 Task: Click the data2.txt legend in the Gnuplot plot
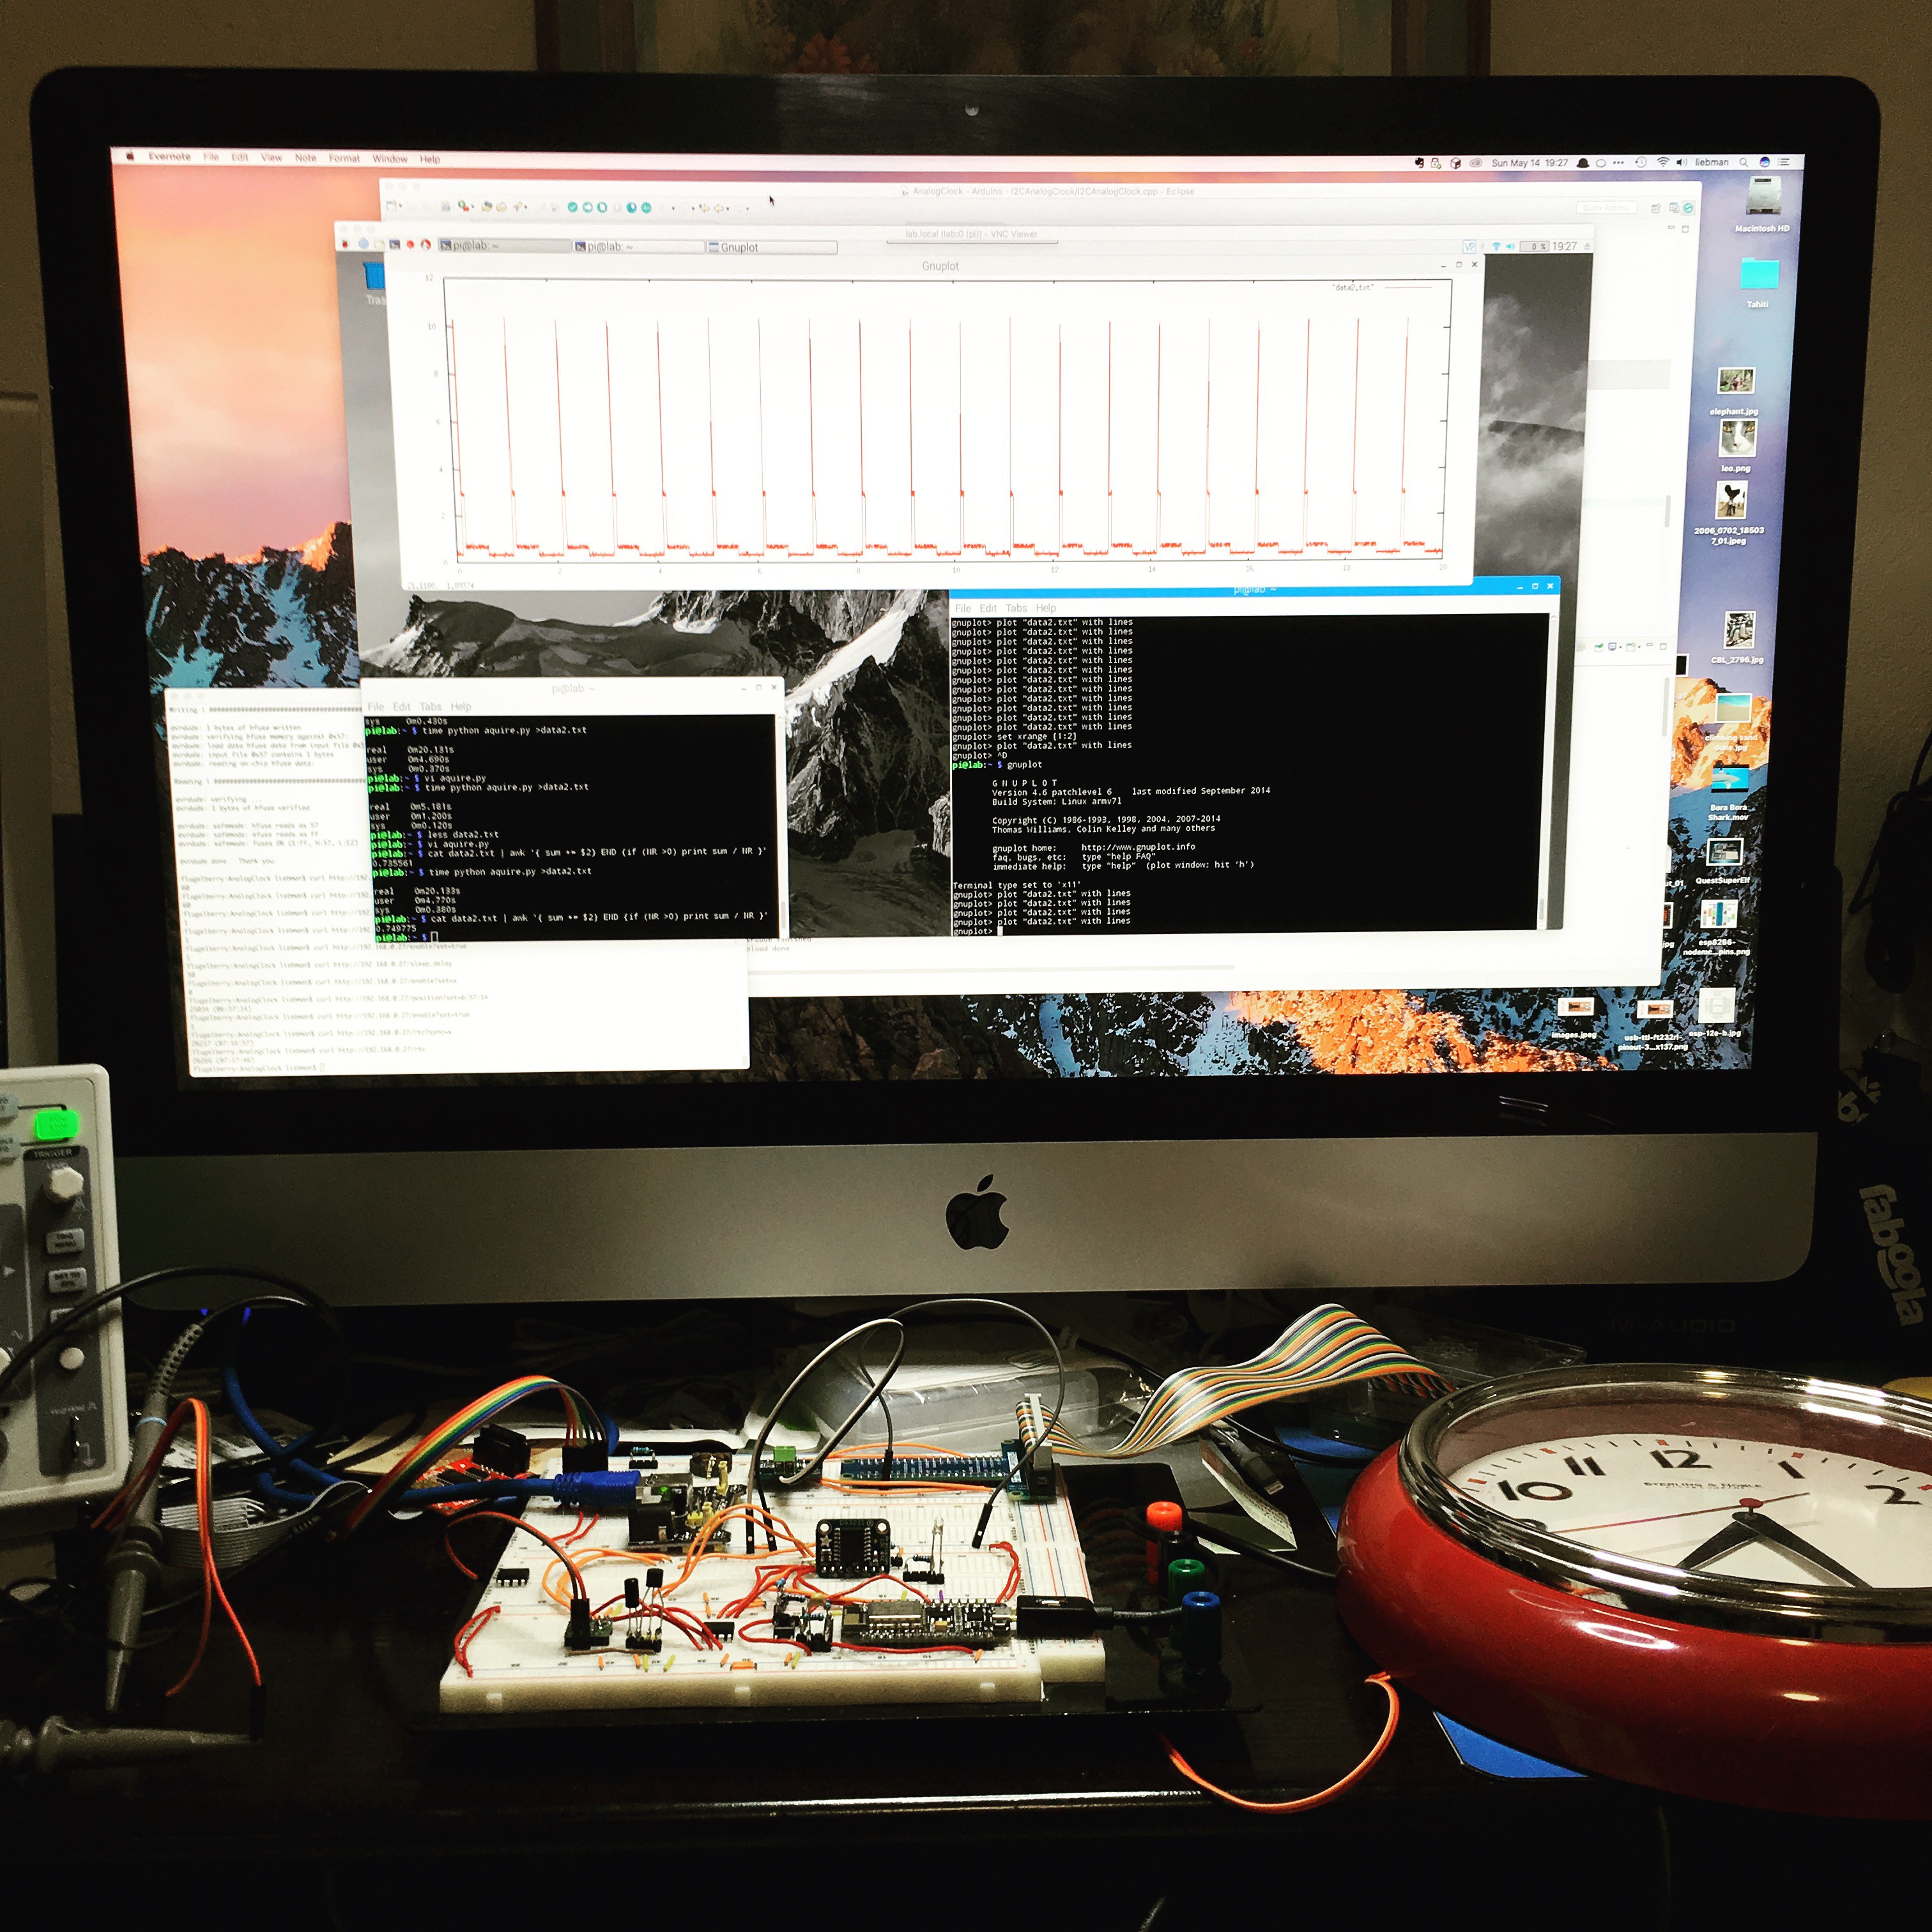[x=1382, y=288]
